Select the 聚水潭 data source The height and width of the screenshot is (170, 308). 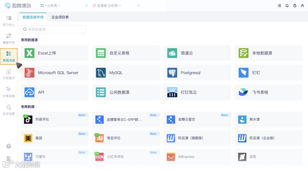click(269, 119)
